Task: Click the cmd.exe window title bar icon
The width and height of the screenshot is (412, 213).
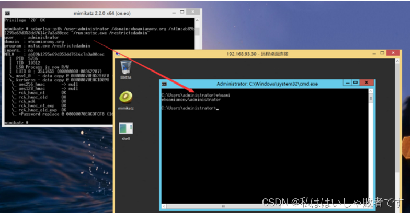Action: (x=164, y=84)
